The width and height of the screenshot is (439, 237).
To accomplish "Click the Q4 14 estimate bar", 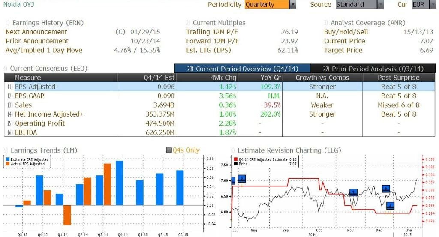I will pyautogui.click(x=119, y=183).
